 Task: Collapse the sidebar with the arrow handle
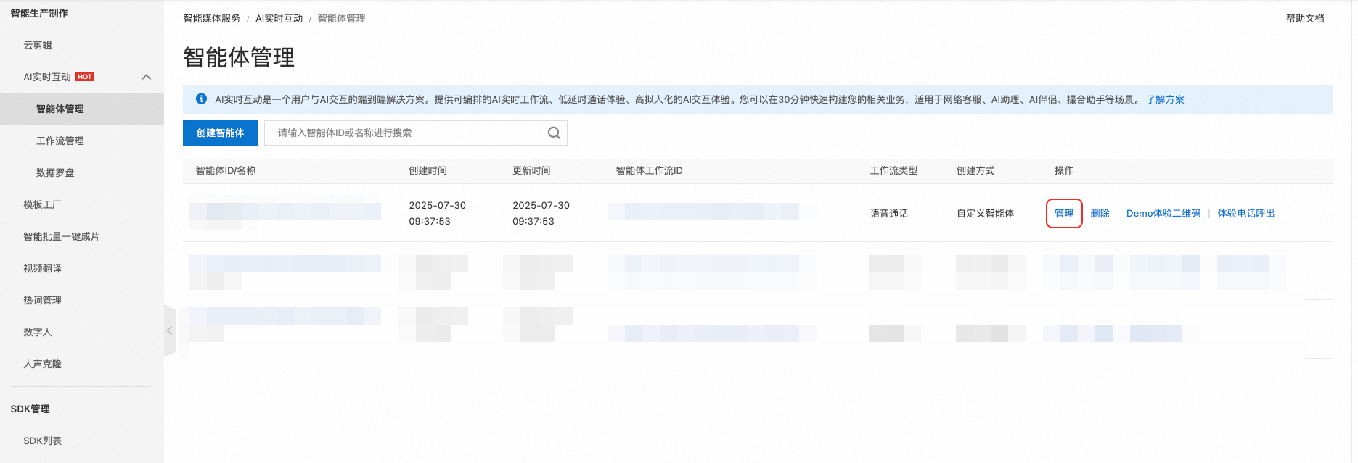[170, 330]
